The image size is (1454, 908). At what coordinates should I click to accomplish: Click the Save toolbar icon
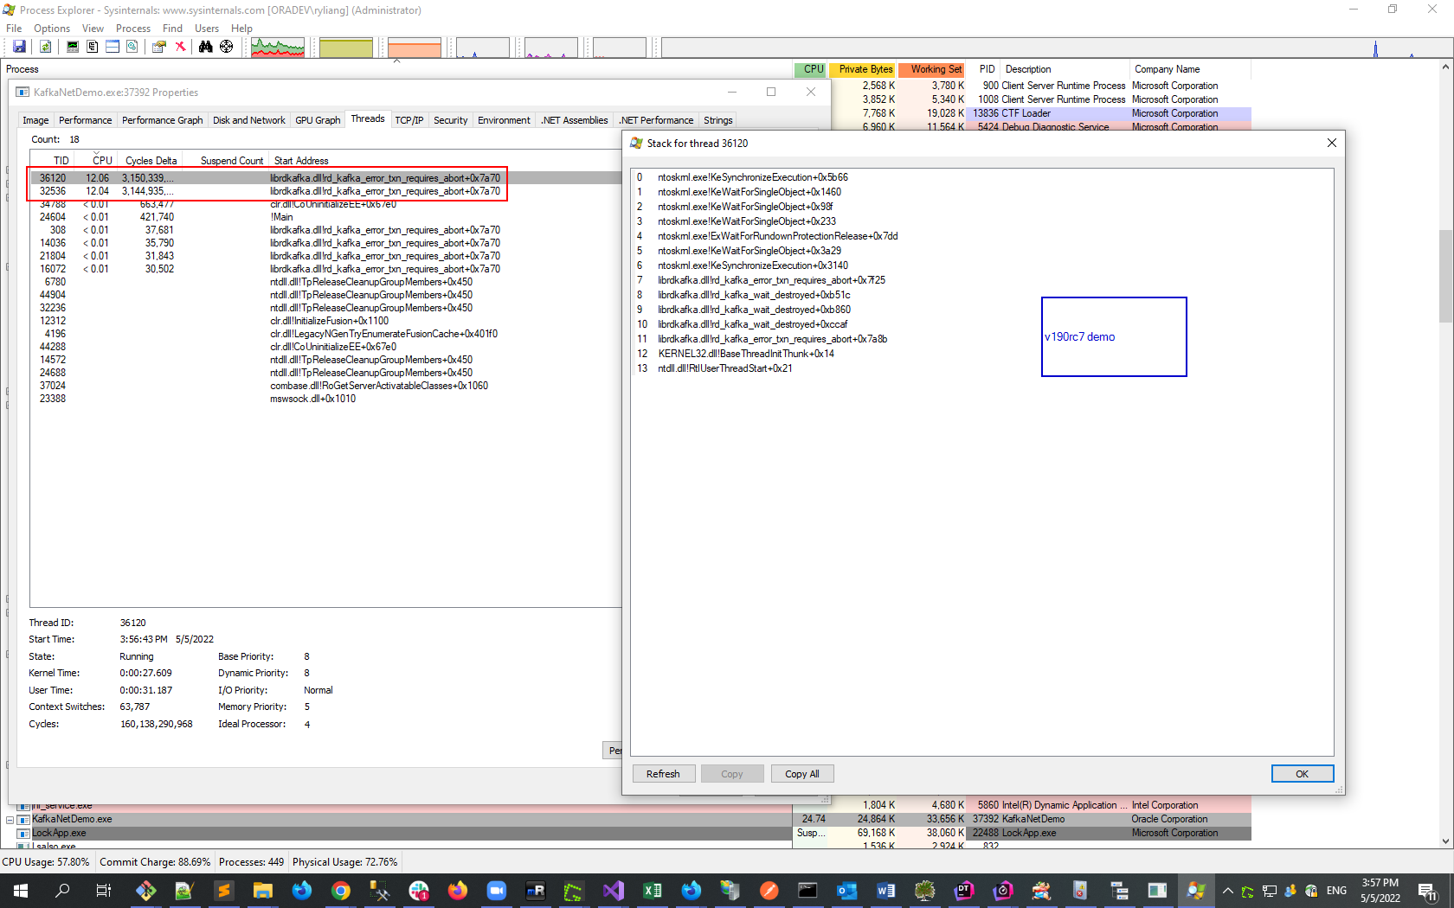(19, 47)
